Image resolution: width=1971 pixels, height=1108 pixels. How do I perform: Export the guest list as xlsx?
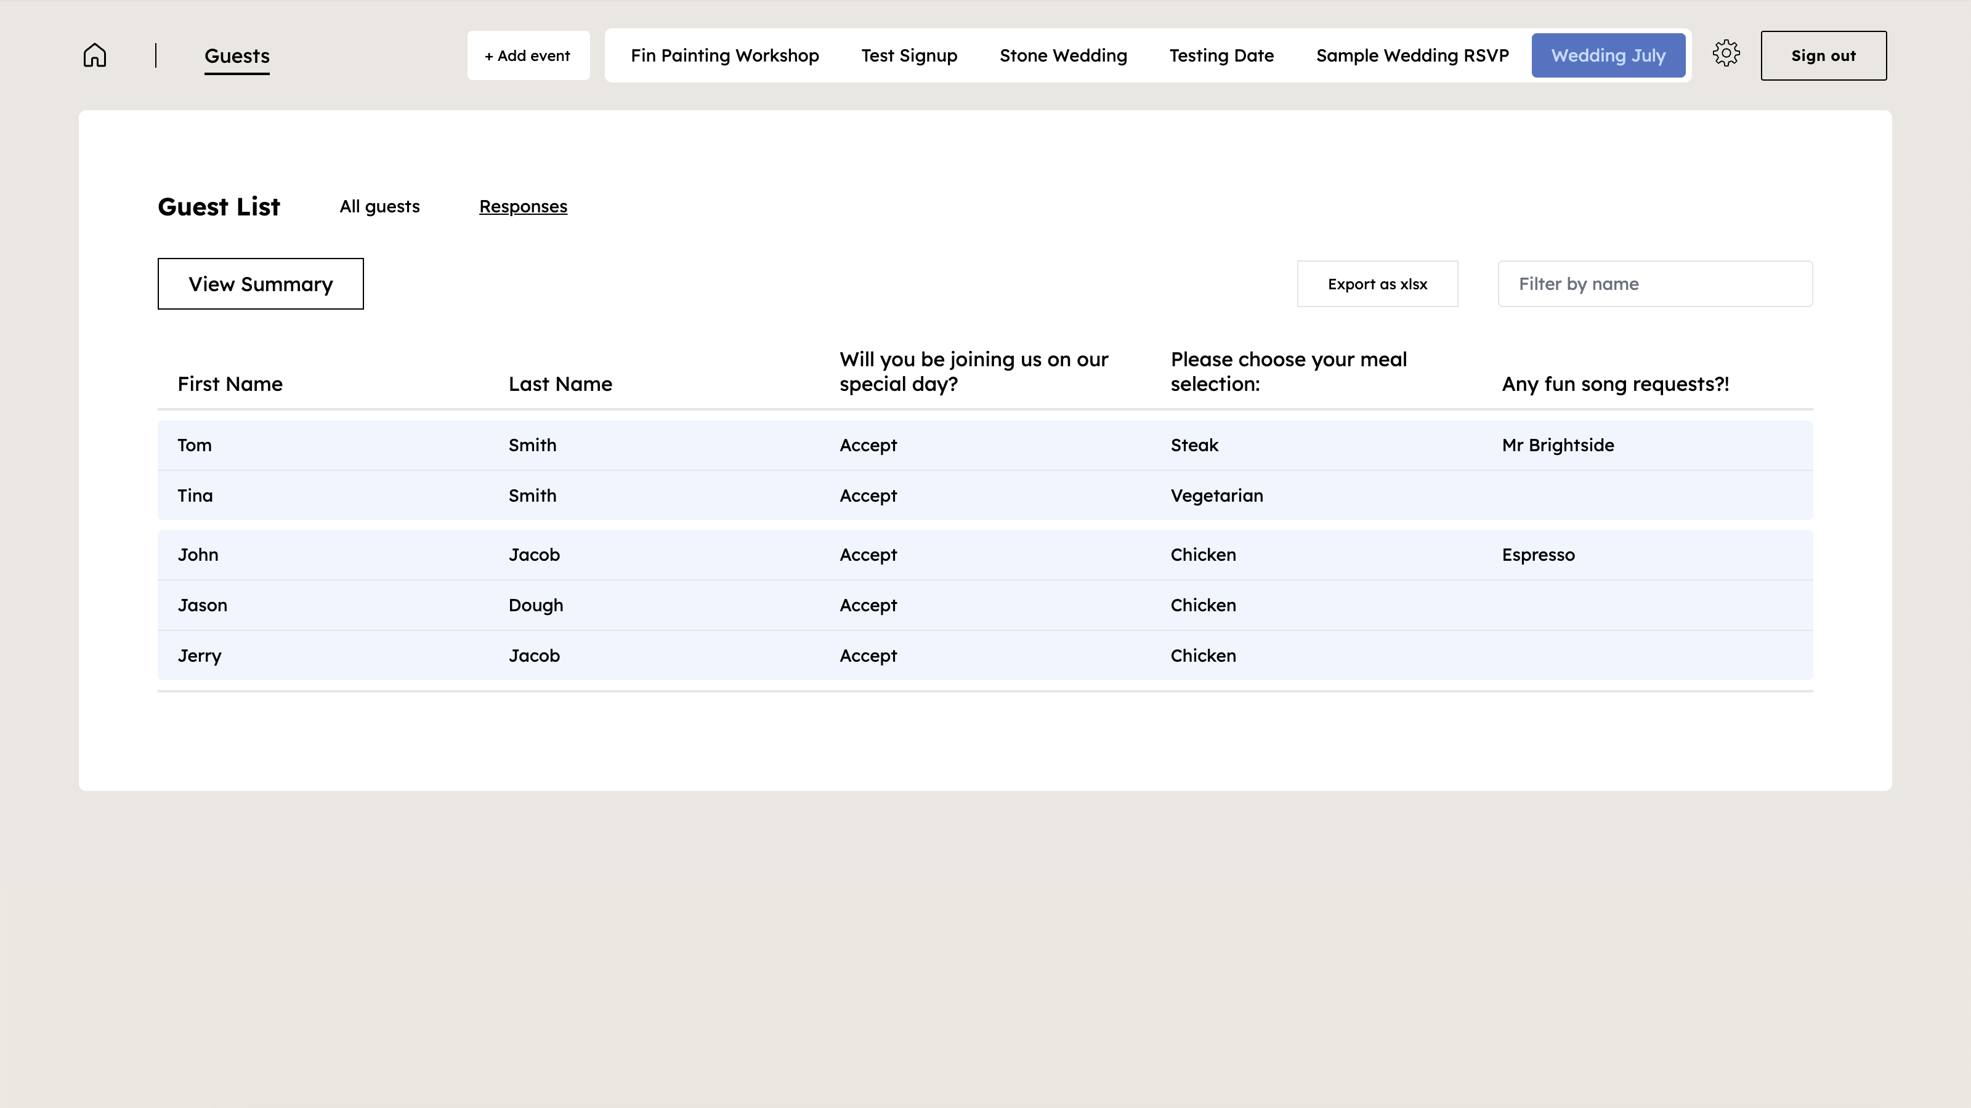(1377, 284)
